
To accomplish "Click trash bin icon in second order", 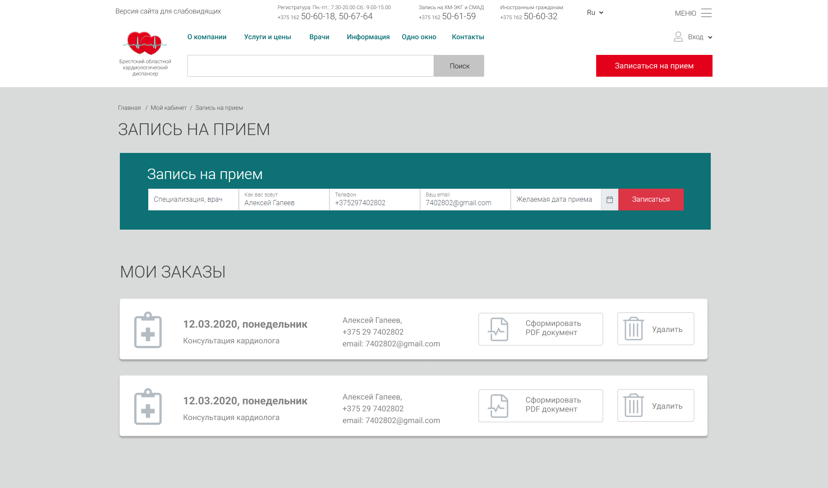I will coord(634,405).
